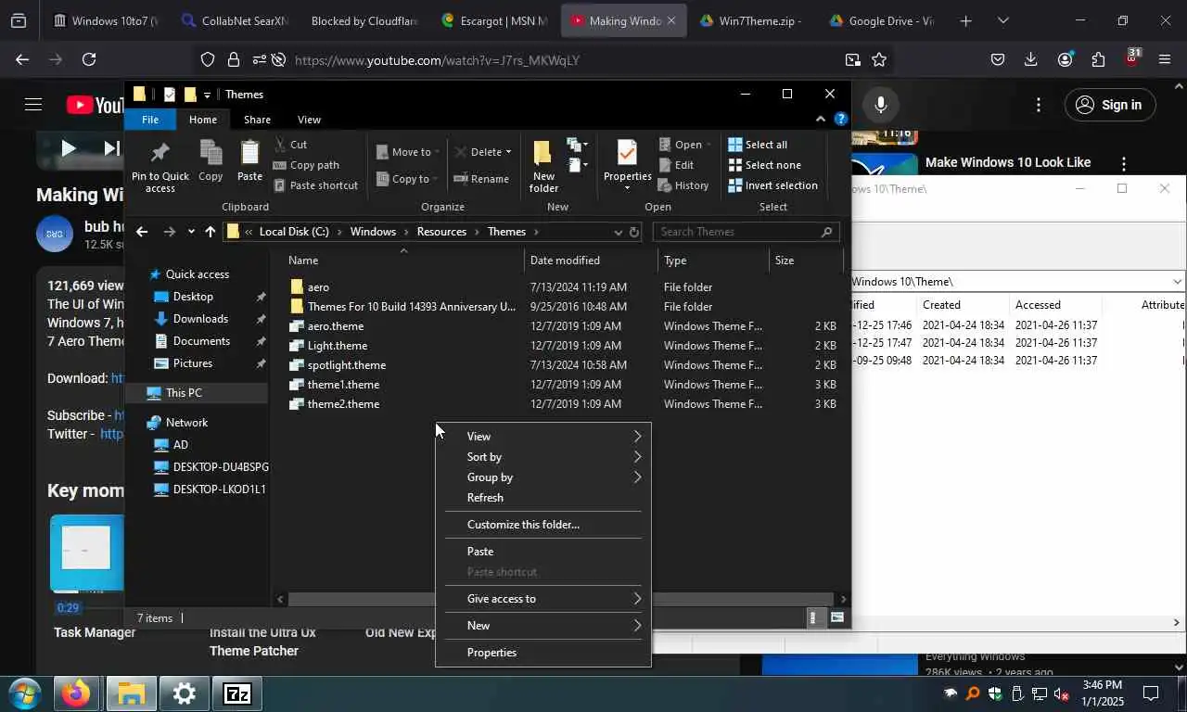Click YouTube voice search microphone
The width and height of the screenshot is (1187, 712).
pos(881,105)
